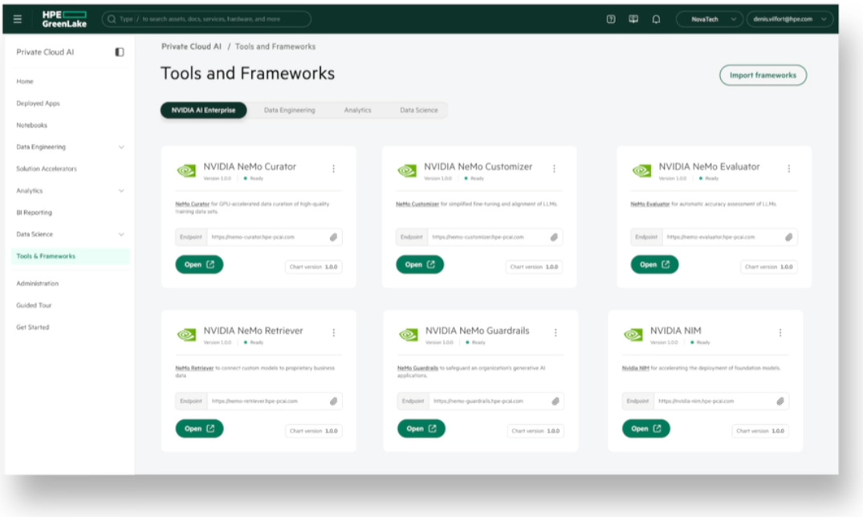Viewport: 863px width, 517px height.
Task: Open kebab menu on NeMo Guardrails card
Action: pos(556,332)
